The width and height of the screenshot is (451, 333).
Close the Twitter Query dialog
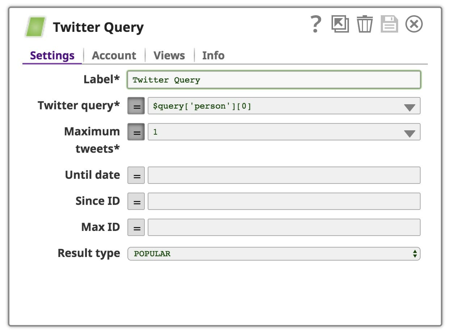coord(414,24)
